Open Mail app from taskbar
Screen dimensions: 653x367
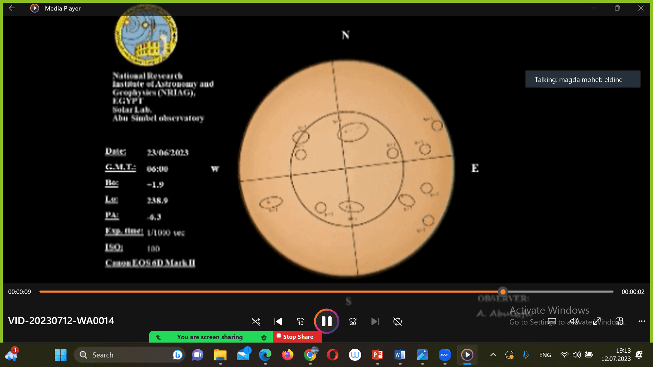pyautogui.click(x=243, y=355)
